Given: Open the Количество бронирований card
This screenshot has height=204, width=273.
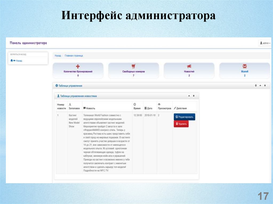Looking at the screenshot, I should (78, 71).
